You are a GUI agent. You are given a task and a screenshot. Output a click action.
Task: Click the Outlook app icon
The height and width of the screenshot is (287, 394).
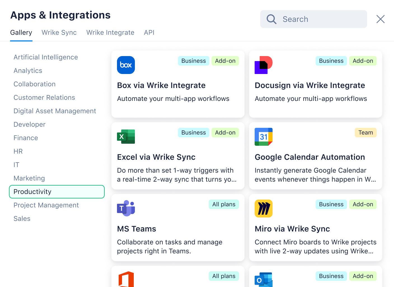tap(263, 280)
